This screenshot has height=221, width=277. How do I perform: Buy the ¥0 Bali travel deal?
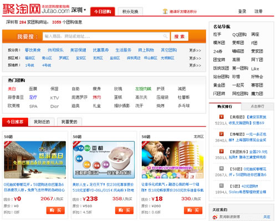point(55,211)
